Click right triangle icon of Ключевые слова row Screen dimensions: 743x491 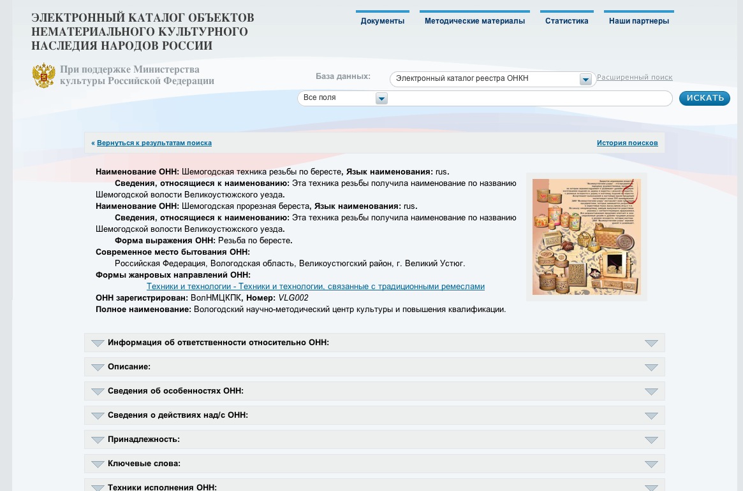pos(652,464)
